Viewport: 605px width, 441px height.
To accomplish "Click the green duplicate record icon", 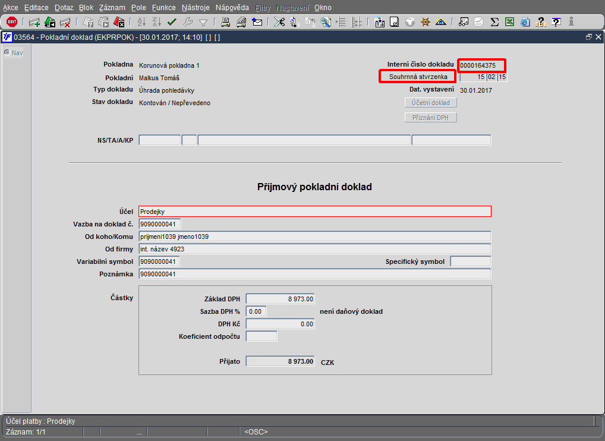I will point(50,23).
